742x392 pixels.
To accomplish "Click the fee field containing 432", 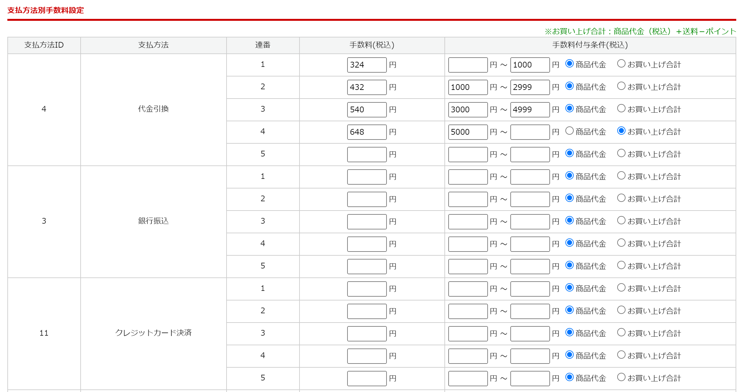I will click(x=367, y=87).
